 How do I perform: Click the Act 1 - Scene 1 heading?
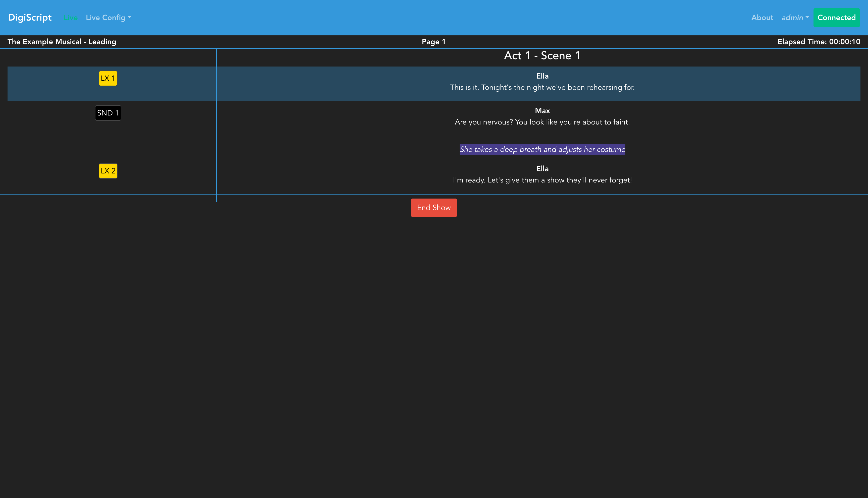542,56
